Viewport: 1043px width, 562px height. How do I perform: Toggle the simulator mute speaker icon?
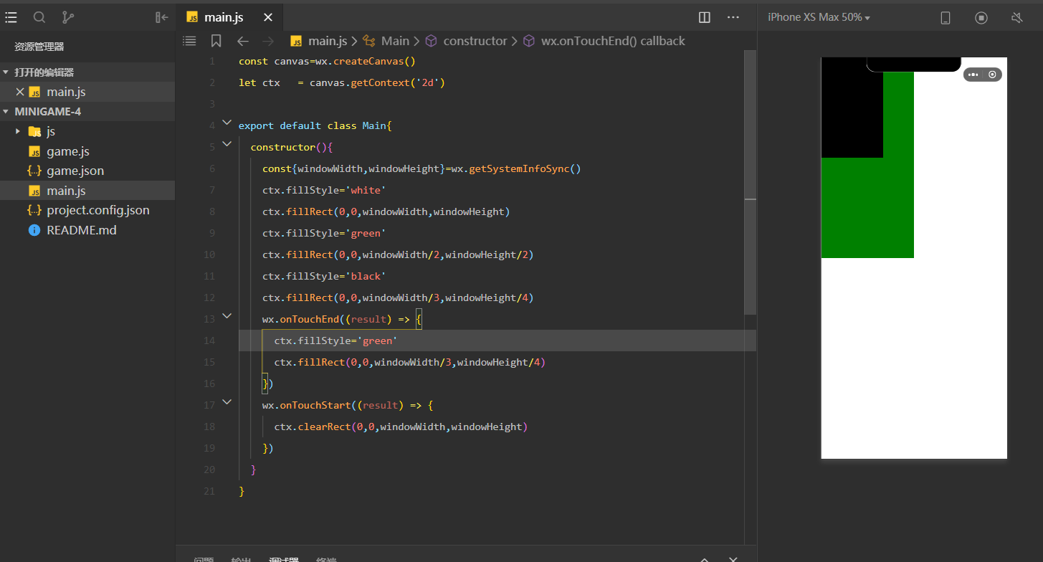[1016, 18]
